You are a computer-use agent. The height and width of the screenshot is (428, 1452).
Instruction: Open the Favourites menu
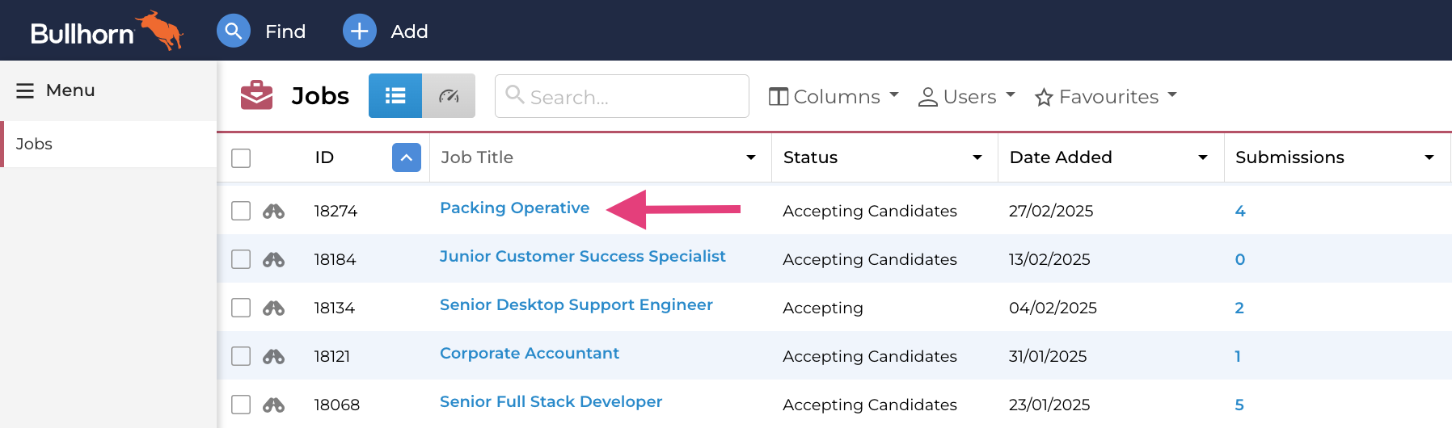point(1106,96)
